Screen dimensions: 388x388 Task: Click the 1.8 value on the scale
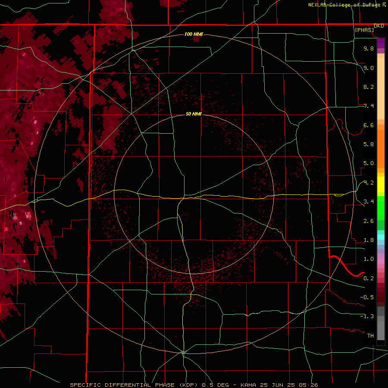369,240
